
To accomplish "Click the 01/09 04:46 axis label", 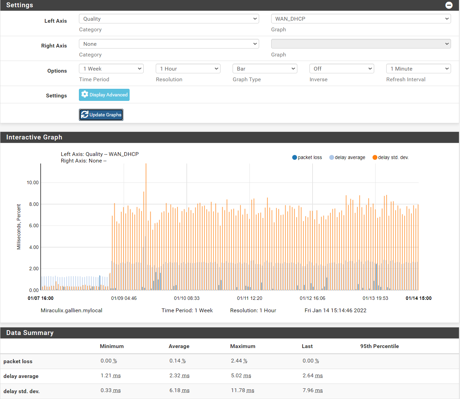I will [124, 298].
